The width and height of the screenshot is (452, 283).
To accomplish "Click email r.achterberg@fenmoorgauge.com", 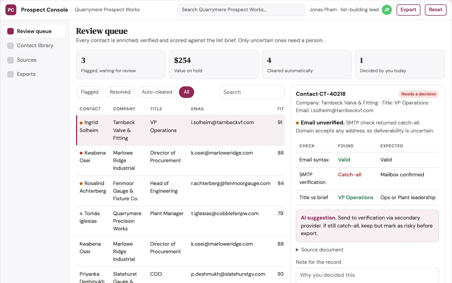I will coord(231,183).
